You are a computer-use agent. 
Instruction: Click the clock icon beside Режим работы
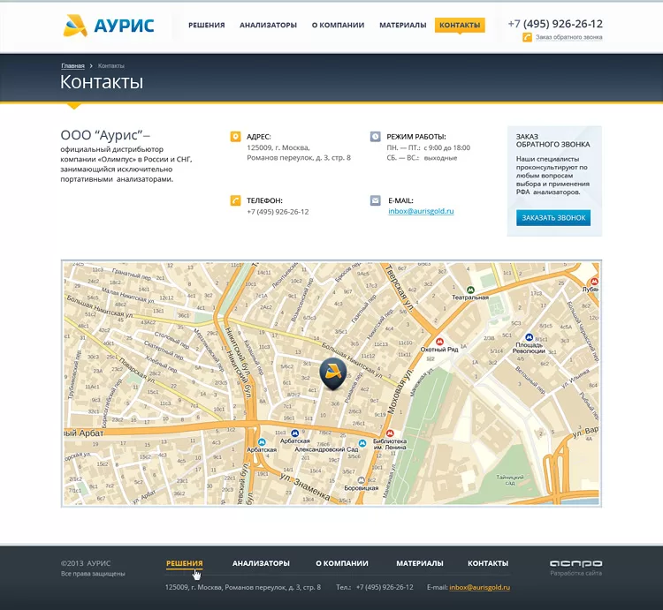click(375, 137)
